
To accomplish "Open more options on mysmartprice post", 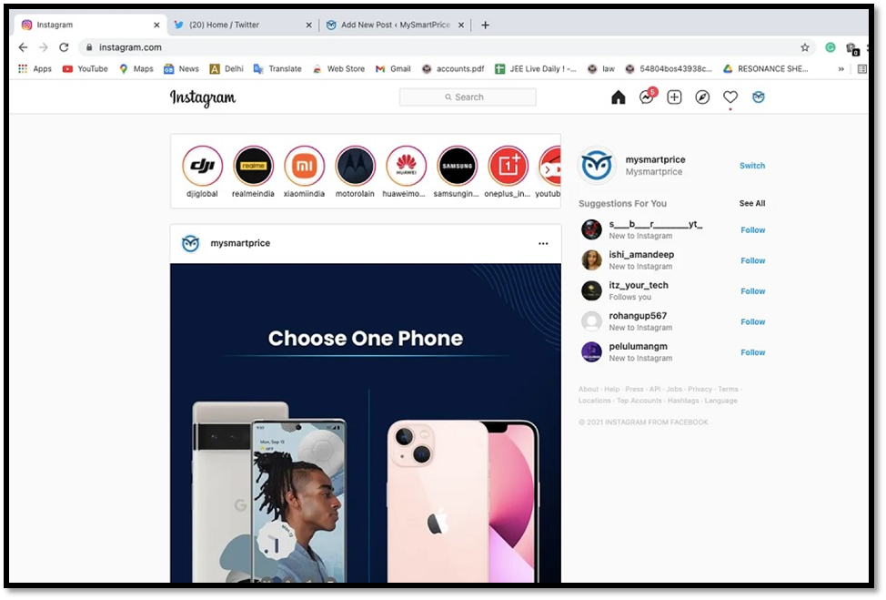I will point(543,244).
